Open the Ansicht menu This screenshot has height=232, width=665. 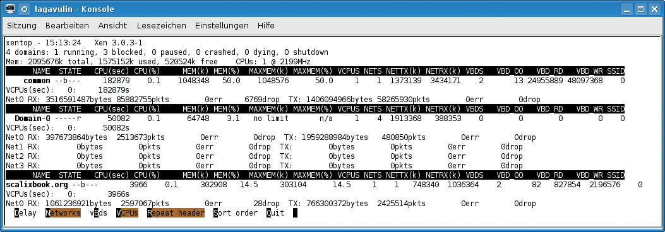pyautogui.click(x=113, y=25)
